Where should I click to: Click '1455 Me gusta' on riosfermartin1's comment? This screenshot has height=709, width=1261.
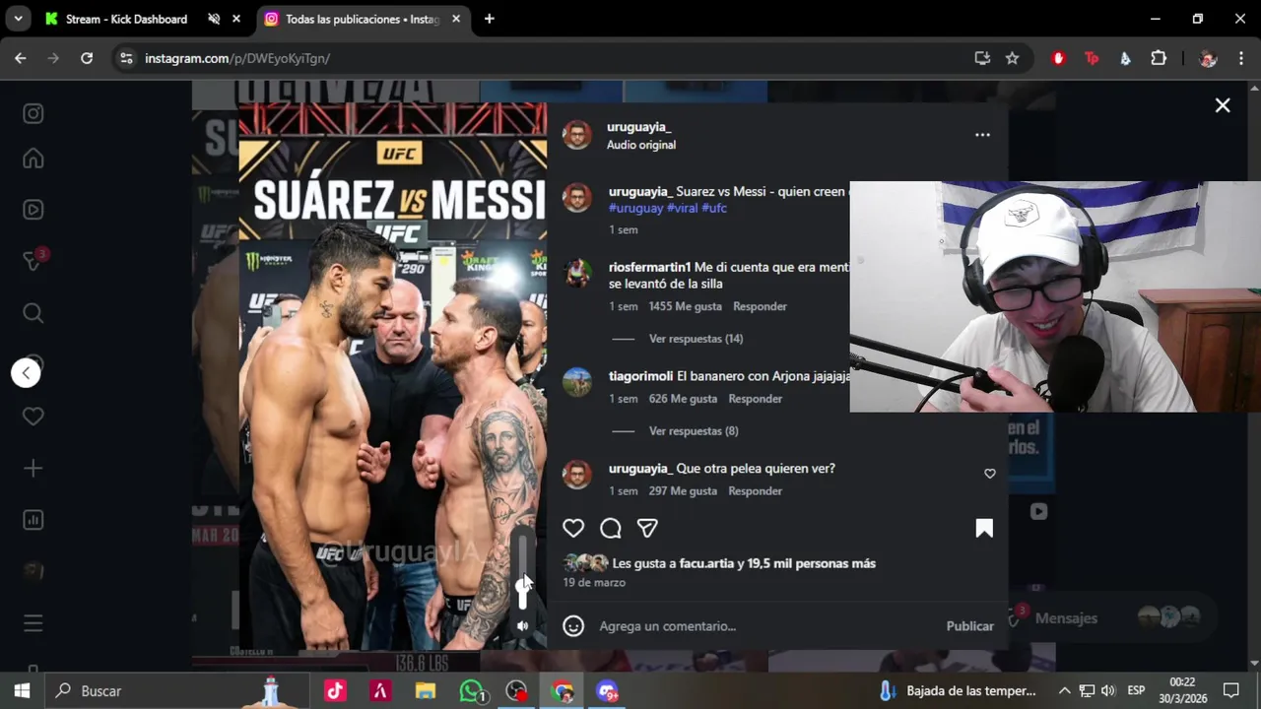(685, 306)
